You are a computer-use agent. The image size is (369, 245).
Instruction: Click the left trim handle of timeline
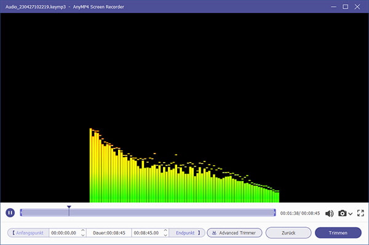point(21,213)
